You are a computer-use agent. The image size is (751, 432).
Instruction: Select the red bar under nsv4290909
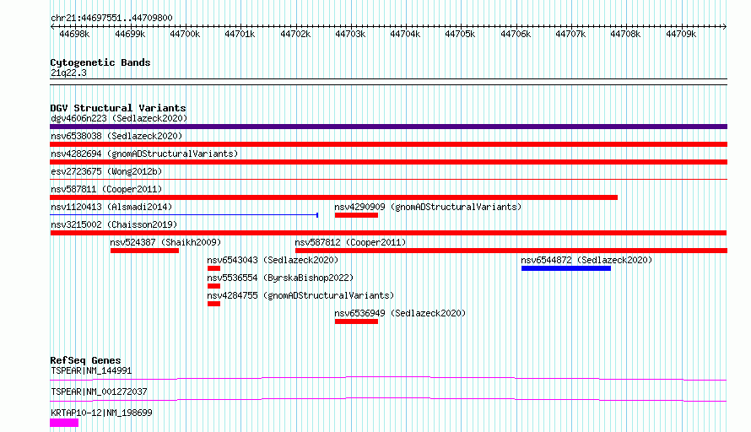pos(356,215)
